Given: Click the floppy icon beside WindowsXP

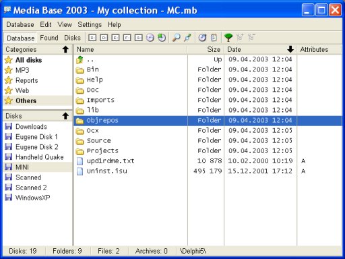Looking at the screenshot, I should 9,198.
